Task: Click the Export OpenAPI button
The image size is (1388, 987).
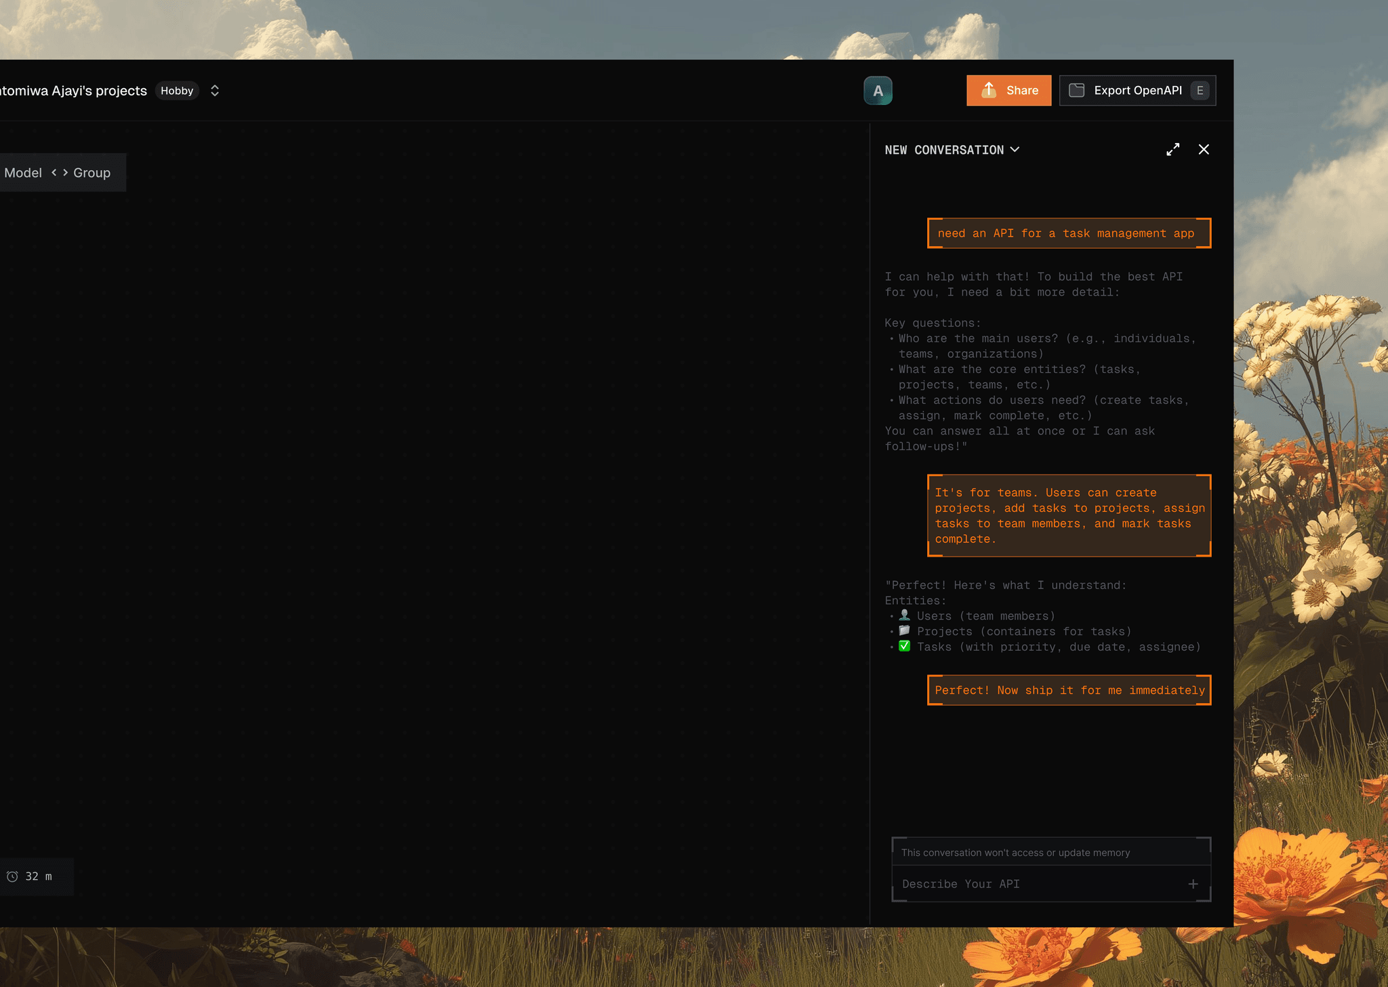Action: coord(1137,90)
